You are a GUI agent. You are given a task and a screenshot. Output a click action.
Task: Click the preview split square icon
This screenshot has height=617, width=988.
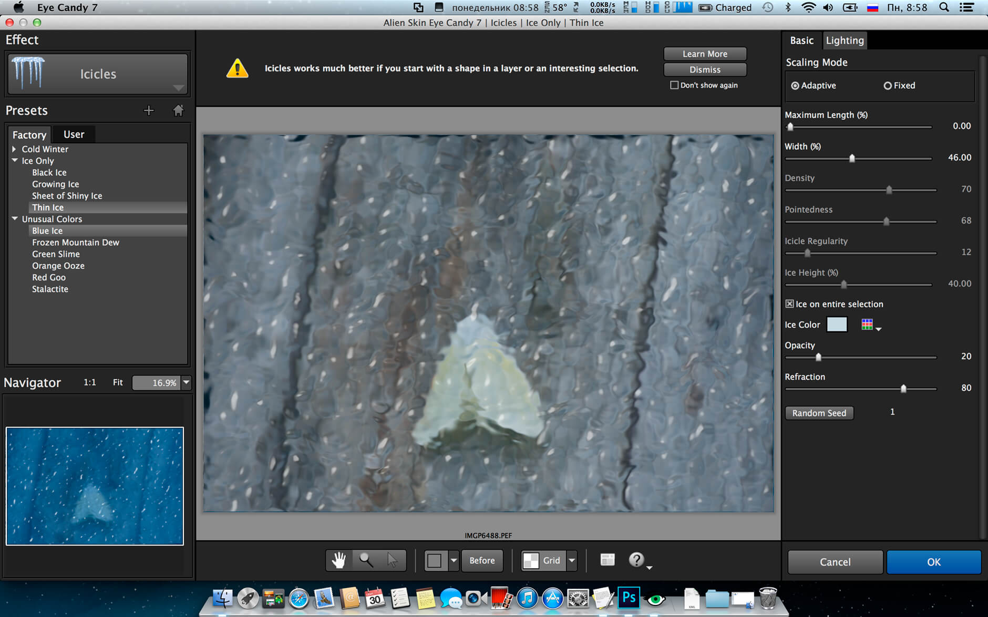click(435, 560)
